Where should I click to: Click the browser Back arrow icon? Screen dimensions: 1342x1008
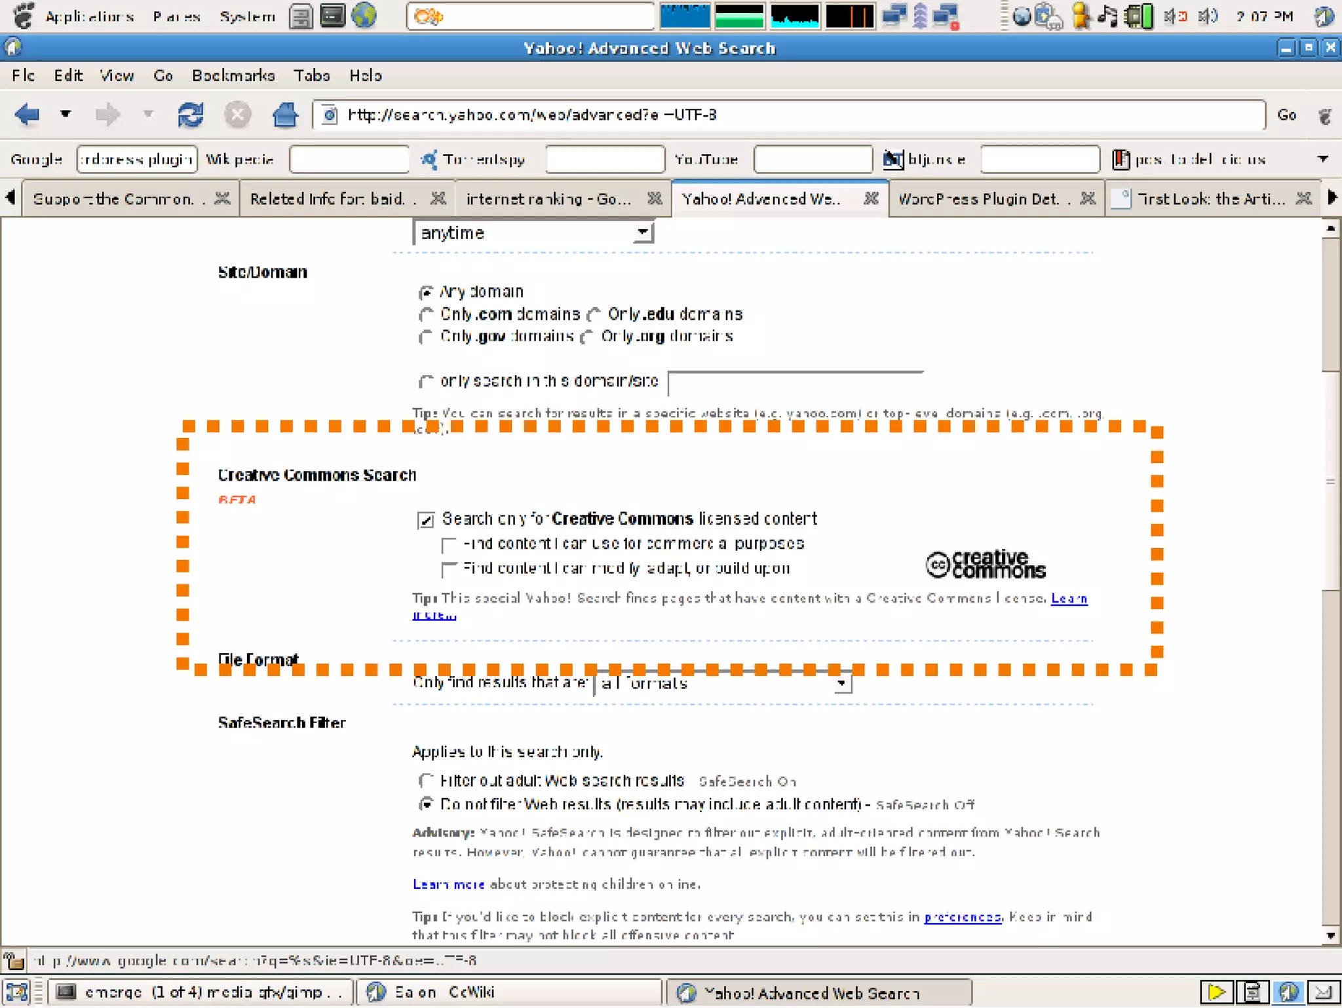pos(28,115)
